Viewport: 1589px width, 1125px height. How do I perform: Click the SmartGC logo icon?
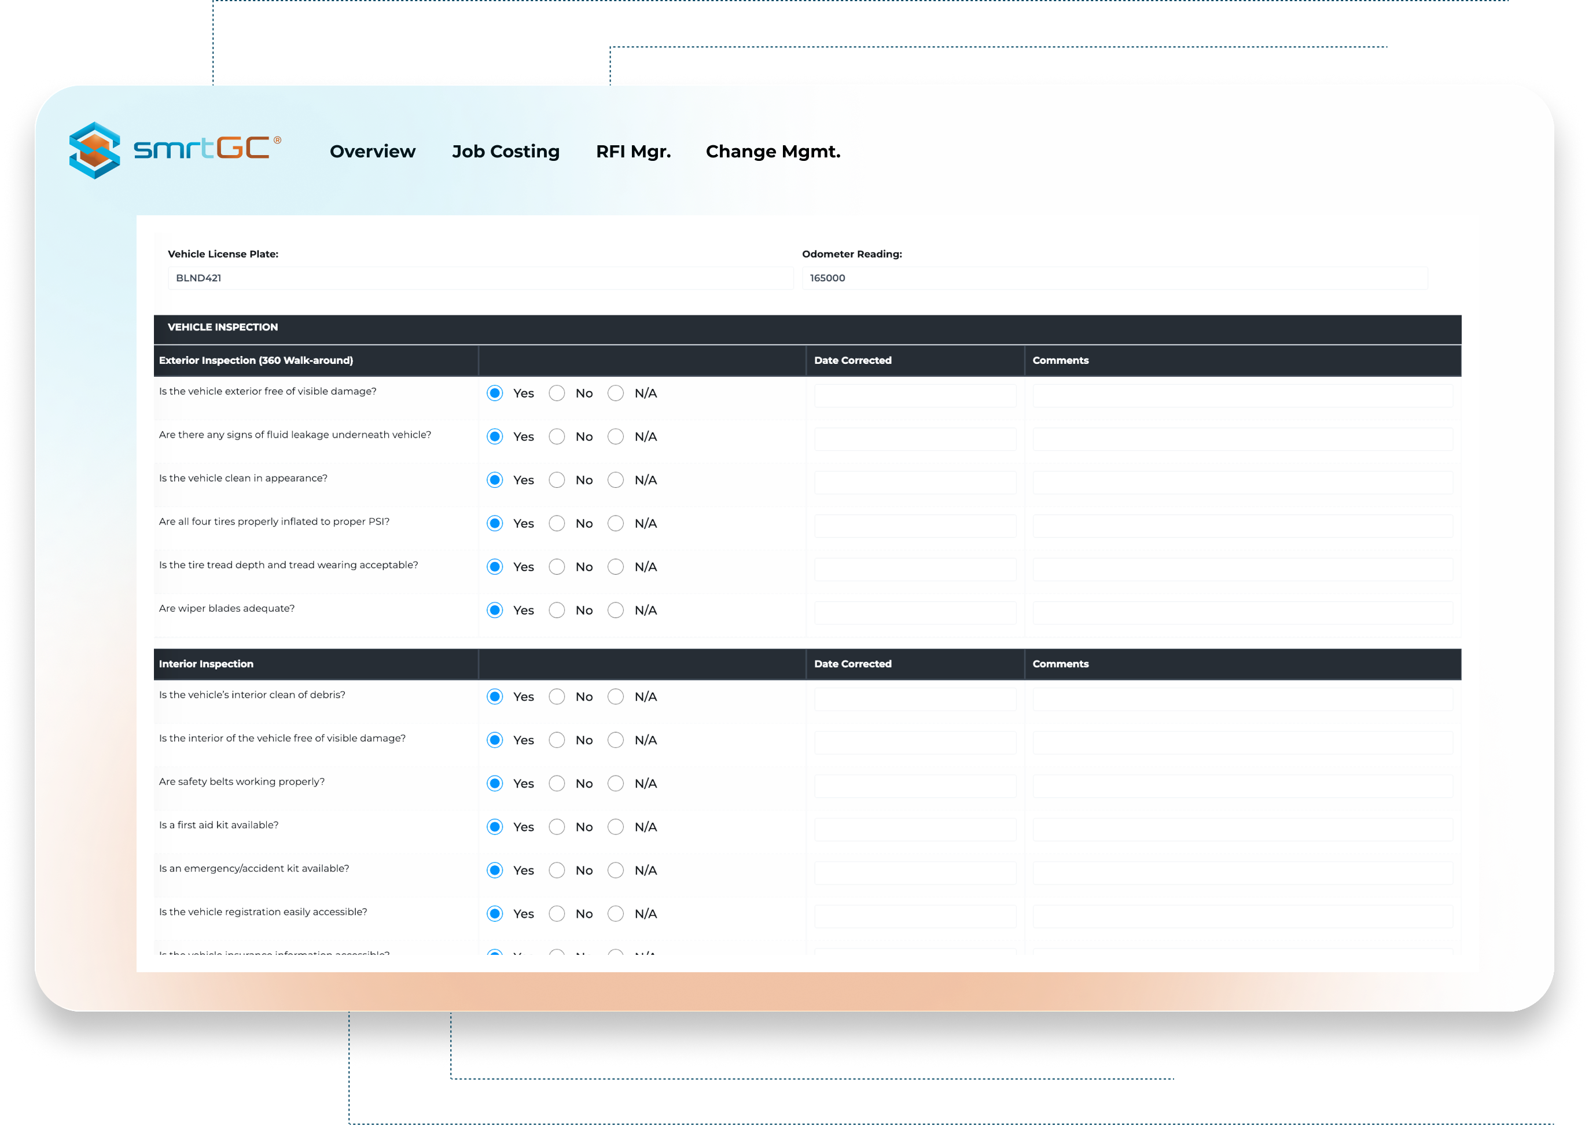[95, 150]
